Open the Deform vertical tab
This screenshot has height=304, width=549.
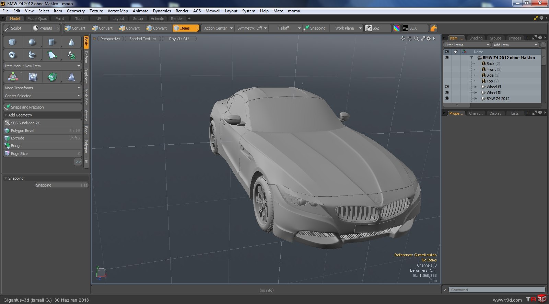click(86, 57)
